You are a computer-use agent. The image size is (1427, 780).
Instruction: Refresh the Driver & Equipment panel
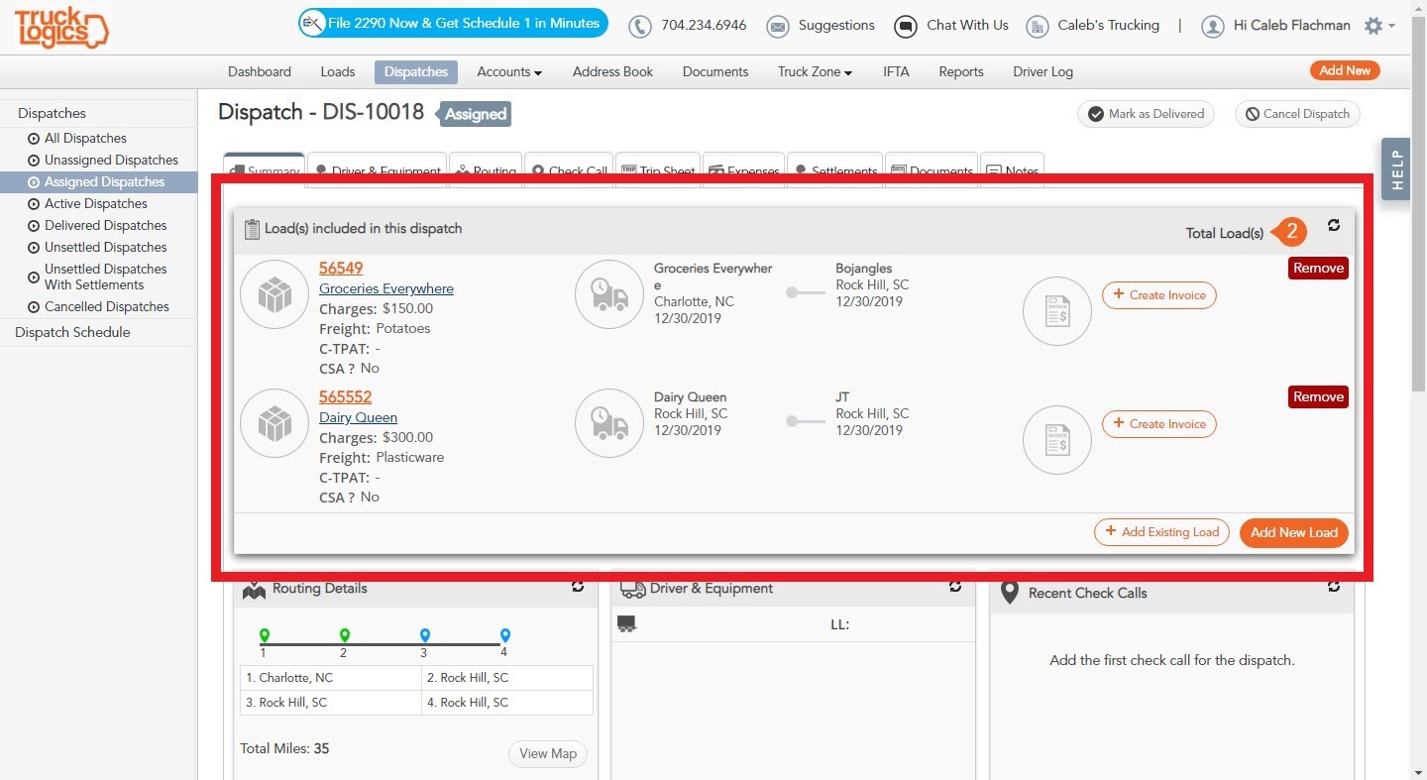[x=955, y=587]
